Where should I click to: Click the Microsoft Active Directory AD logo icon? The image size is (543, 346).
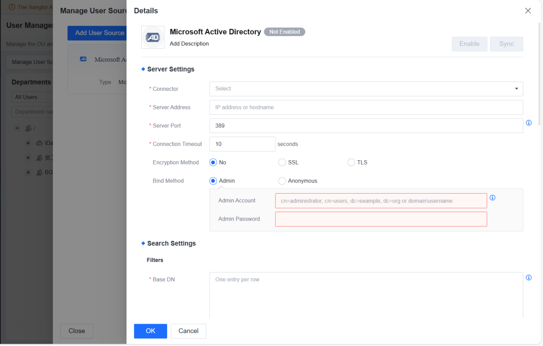(153, 38)
